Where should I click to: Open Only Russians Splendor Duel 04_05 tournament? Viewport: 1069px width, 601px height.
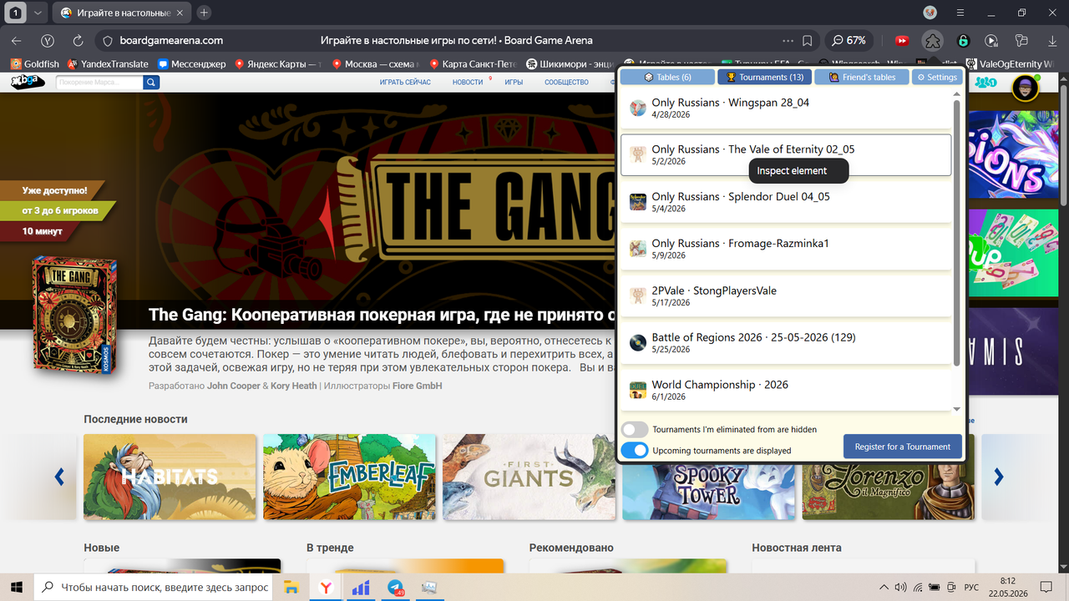[786, 202]
